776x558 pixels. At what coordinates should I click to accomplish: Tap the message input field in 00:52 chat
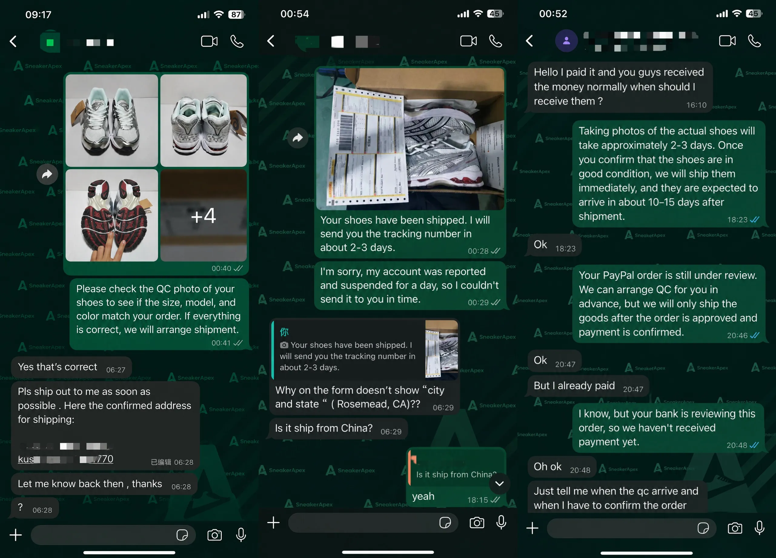(632, 528)
